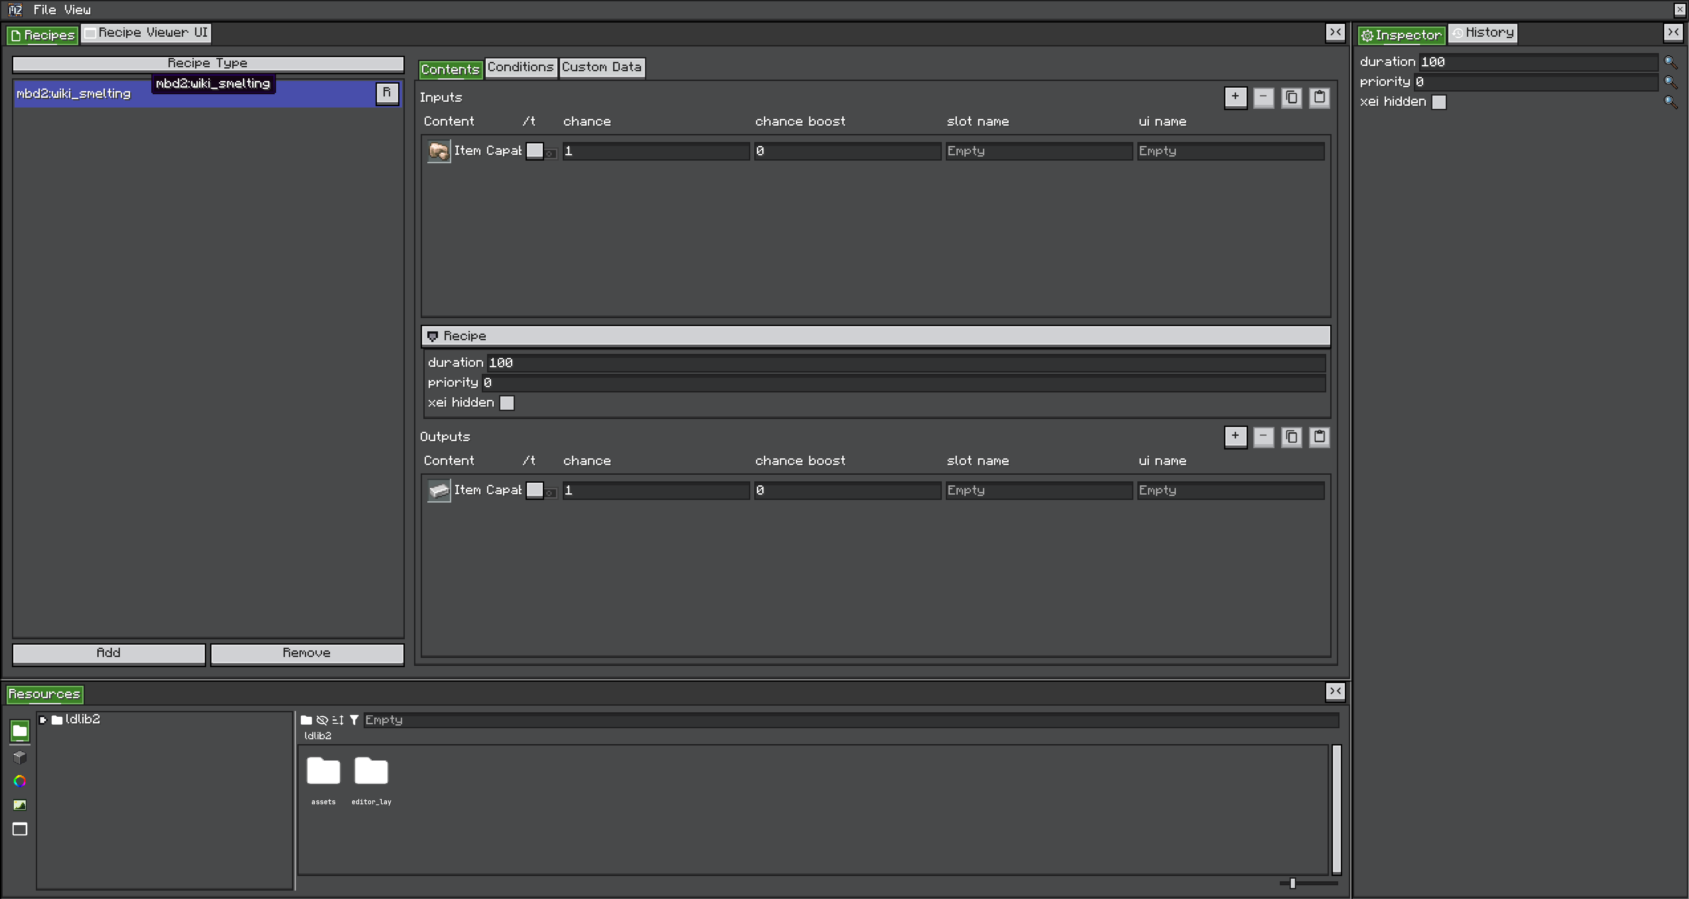Open the color wheel resource category
The width and height of the screenshot is (1689, 899).
[x=19, y=781]
